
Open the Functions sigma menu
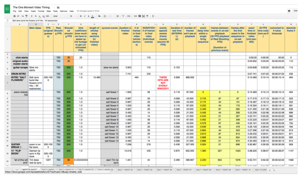(153, 16)
